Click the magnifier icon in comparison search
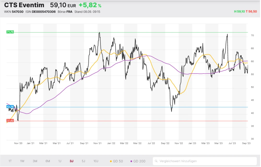The height and width of the screenshot is (167, 261). click(x=157, y=161)
